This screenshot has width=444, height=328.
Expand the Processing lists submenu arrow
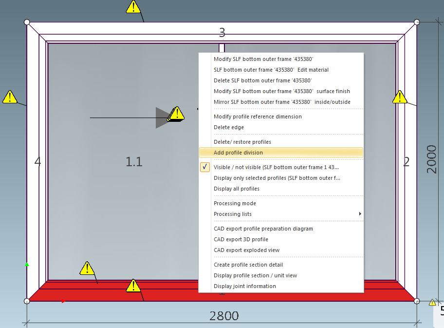tap(360, 214)
